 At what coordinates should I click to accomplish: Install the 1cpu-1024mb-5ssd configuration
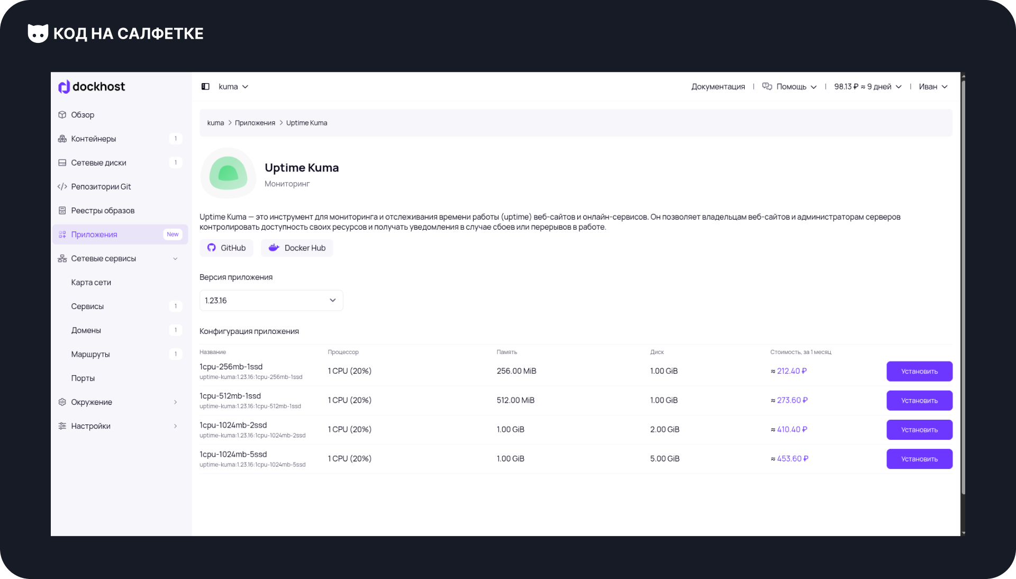pyautogui.click(x=919, y=459)
